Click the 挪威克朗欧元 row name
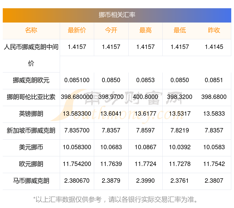Screen dimensions: 234x208 click(31, 80)
